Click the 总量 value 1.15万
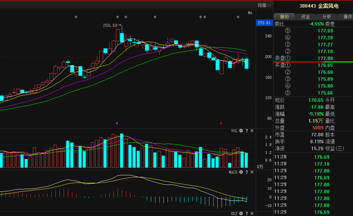Screen dimensions: 353x216 click(x=316, y=121)
